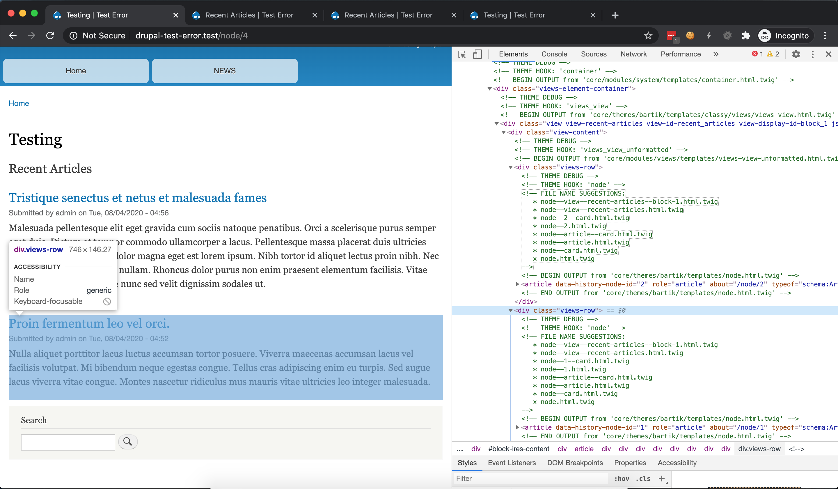The image size is (838, 489).
Task: Select the THEME HOOK 'views_view' comment
Action: 564,106
